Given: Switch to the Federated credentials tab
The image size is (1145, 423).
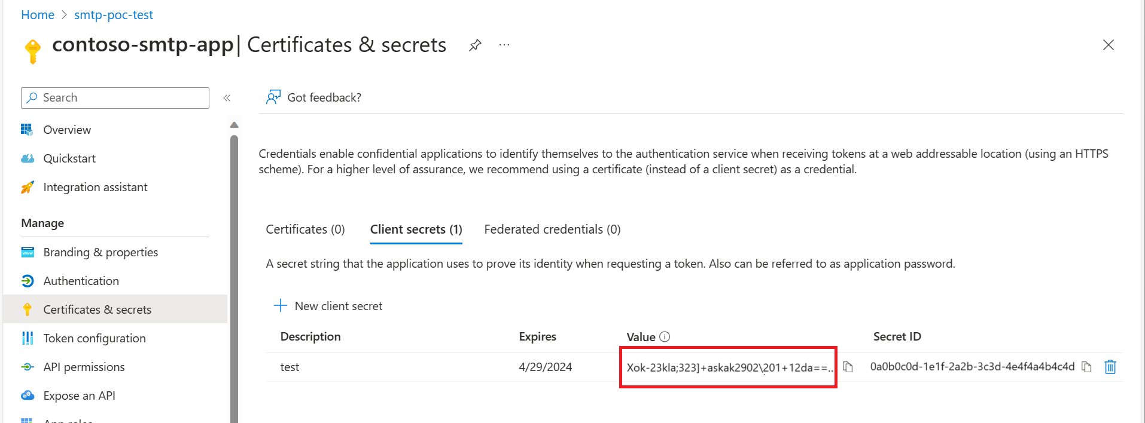Looking at the screenshot, I should pyautogui.click(x=551, y=229).
